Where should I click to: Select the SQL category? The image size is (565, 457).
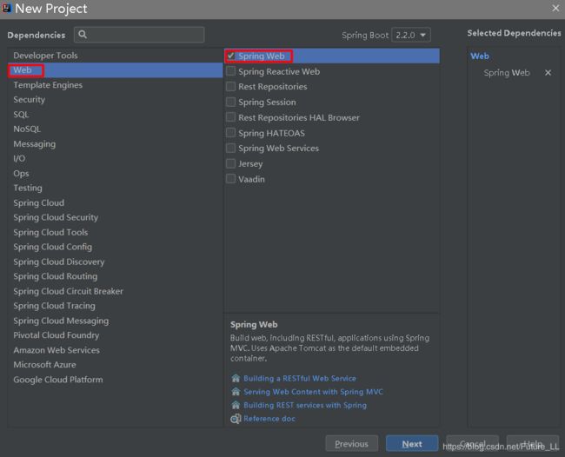coord(116,115)
